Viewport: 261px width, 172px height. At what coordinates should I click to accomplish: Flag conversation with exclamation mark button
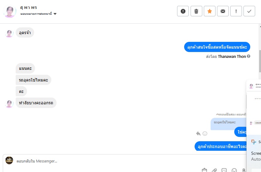[x=236, y=11]
